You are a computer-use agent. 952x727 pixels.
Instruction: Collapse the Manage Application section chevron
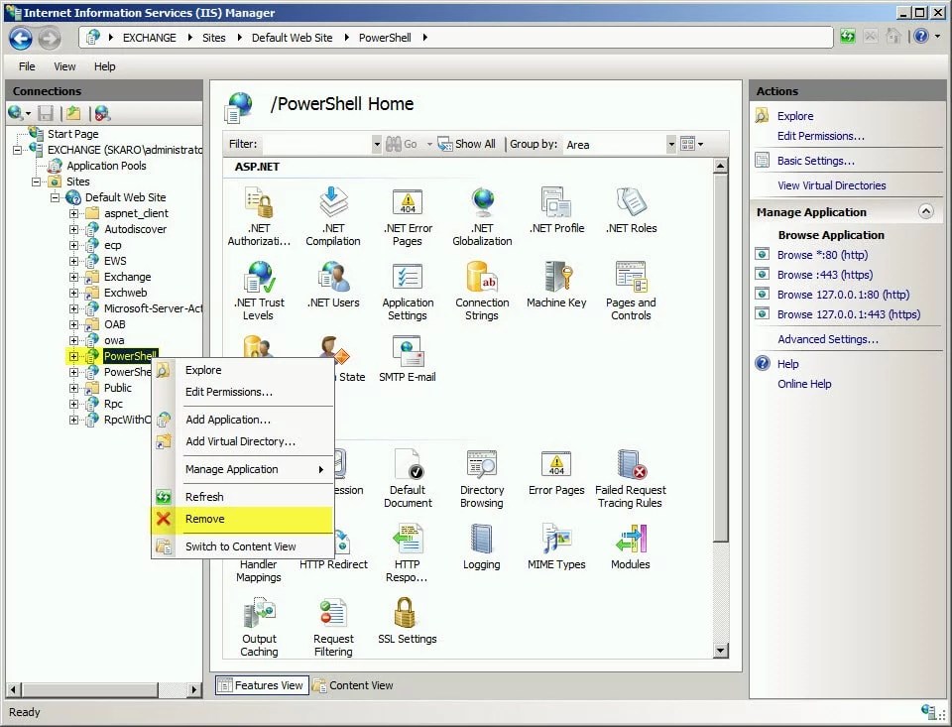pos(925,211)
